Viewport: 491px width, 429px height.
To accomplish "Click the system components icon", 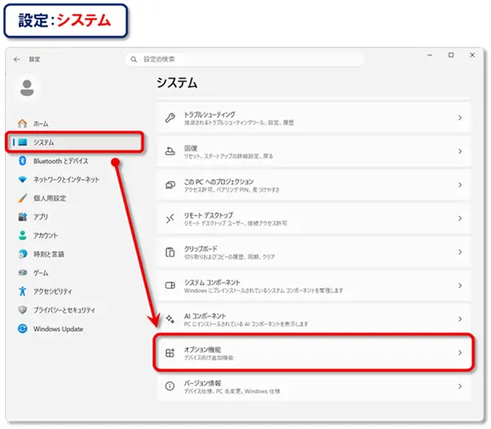I will click(x=170, y=286).
